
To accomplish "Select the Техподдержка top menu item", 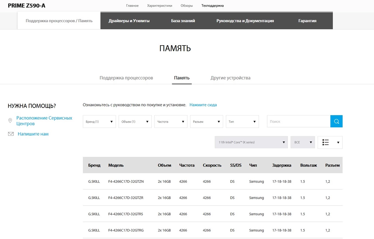I will click(213, 6).
